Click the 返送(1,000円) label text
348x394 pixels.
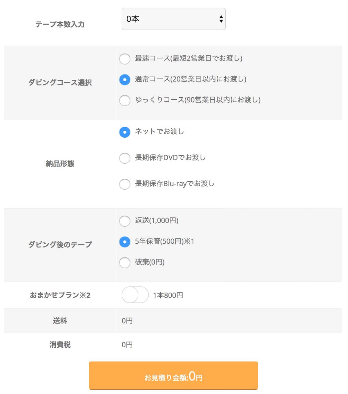coord(157,220)
